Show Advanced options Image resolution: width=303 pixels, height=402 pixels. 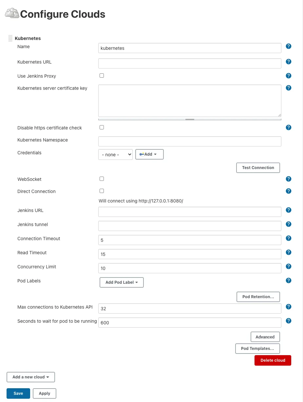(265, 337)
